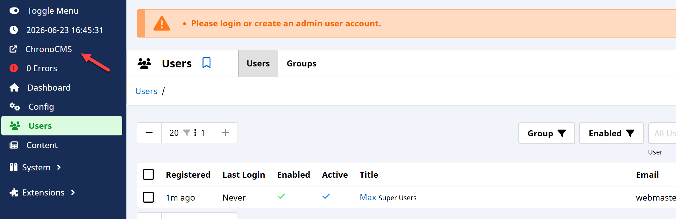This screenshot has height=219, width=676.
Task: Select Users in the sidebar menu
Action: click(62, 126)
